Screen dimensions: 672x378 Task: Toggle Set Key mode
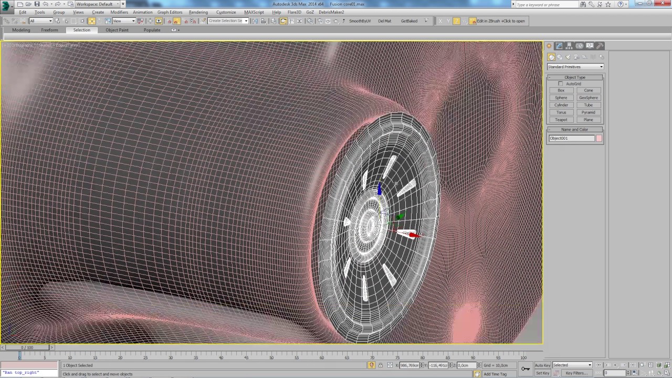542,373
